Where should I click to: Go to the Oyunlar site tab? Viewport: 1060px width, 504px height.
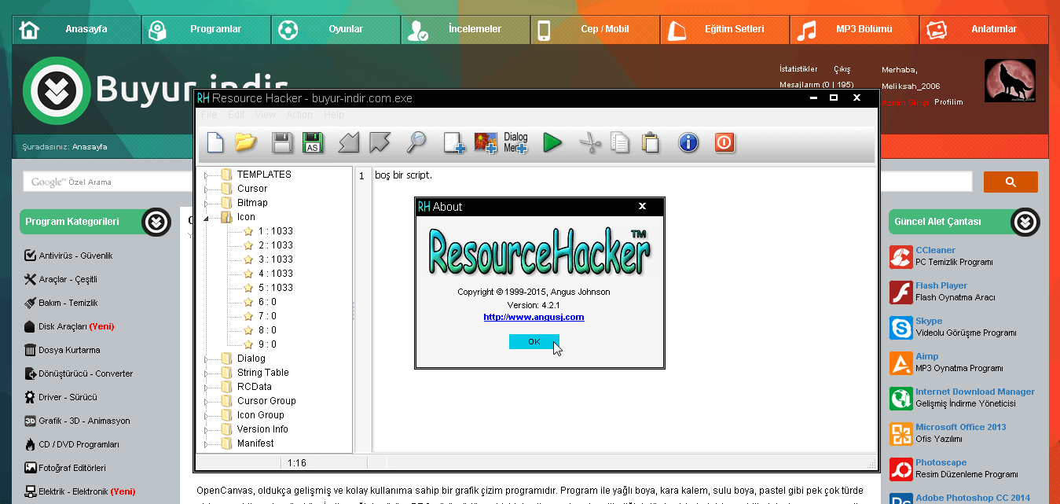click(336, 29)
